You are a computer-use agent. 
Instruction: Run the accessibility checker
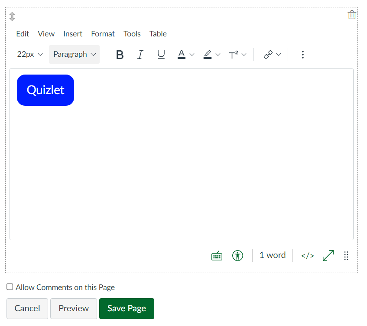(x=237, y=255)
